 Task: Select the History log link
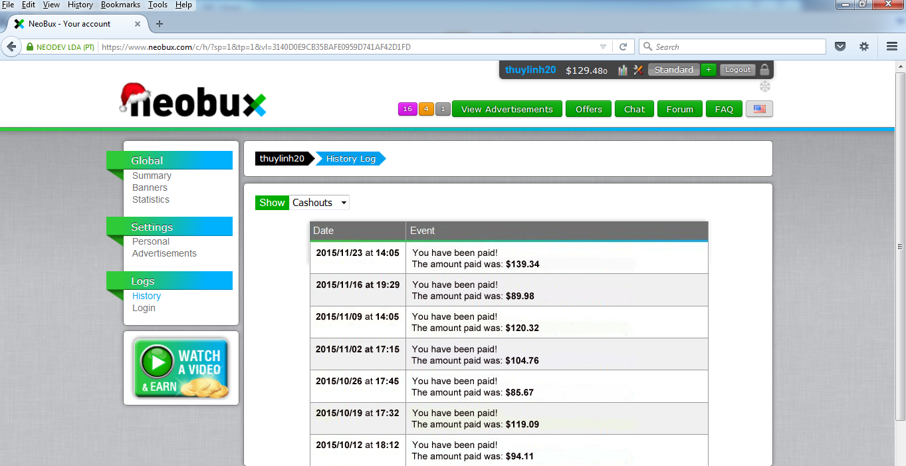(146, 296)
